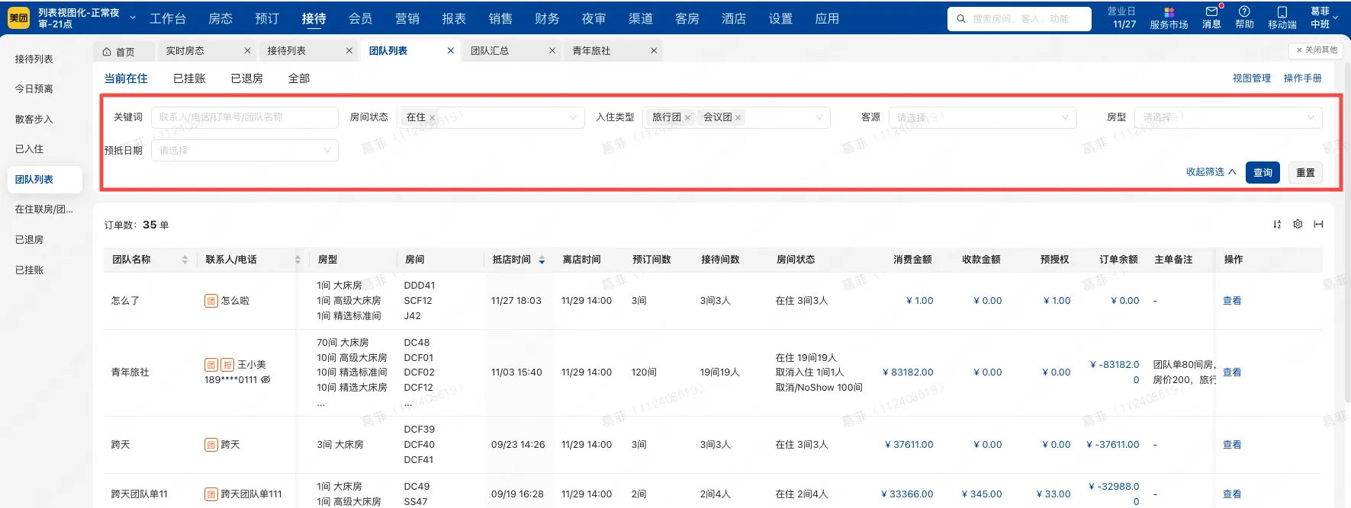Remove the 旅行团 tag

coord(687,118)
